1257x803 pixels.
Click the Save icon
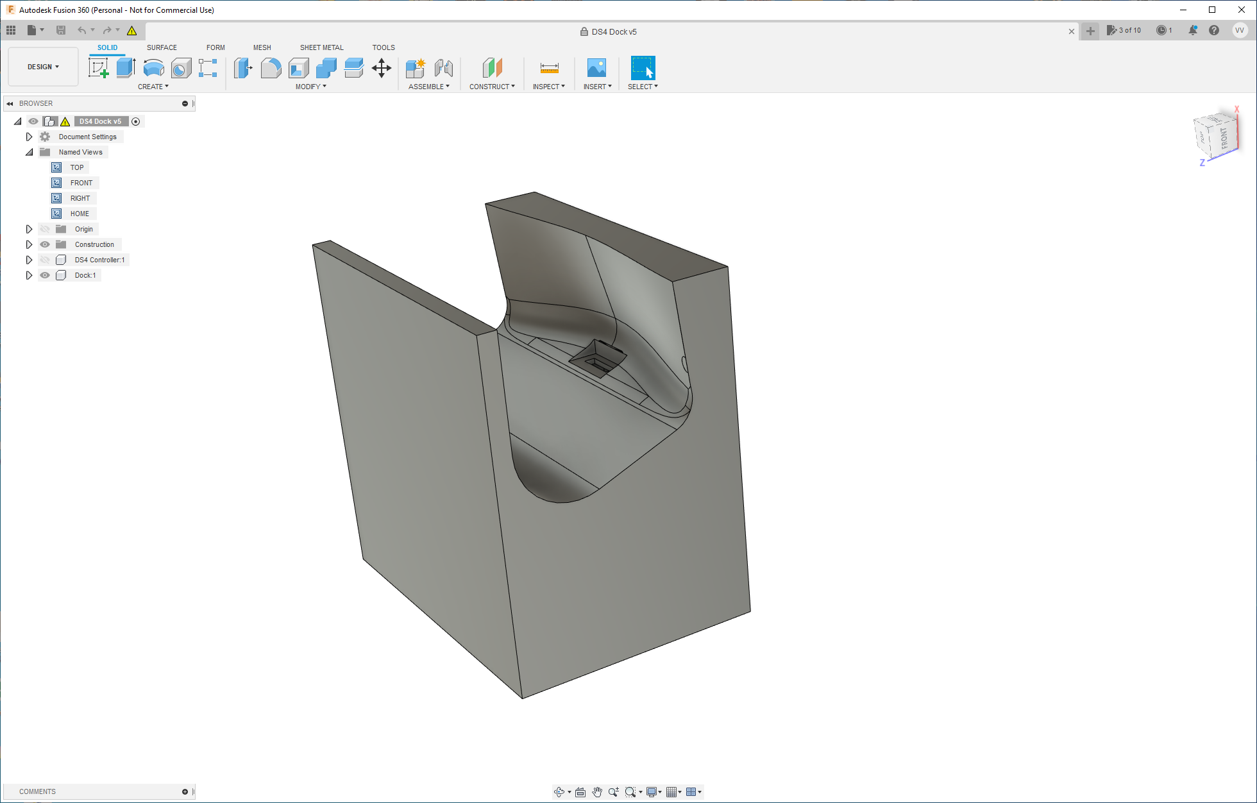61,30
